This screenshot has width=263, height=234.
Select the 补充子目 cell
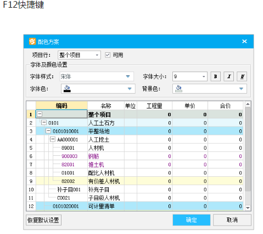pyautogui.click(x=106, y=189)
